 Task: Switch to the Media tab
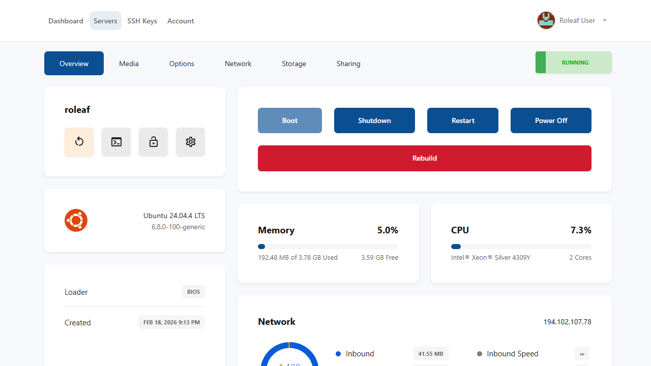pyautogui.click(x=128, y=63)
